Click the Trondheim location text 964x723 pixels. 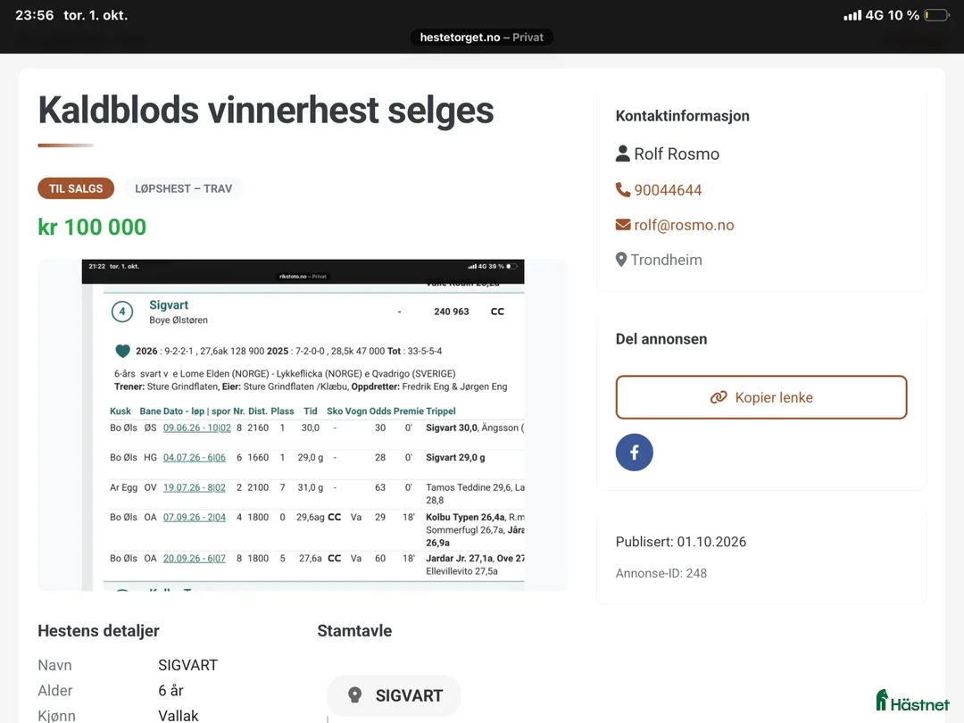667,260
